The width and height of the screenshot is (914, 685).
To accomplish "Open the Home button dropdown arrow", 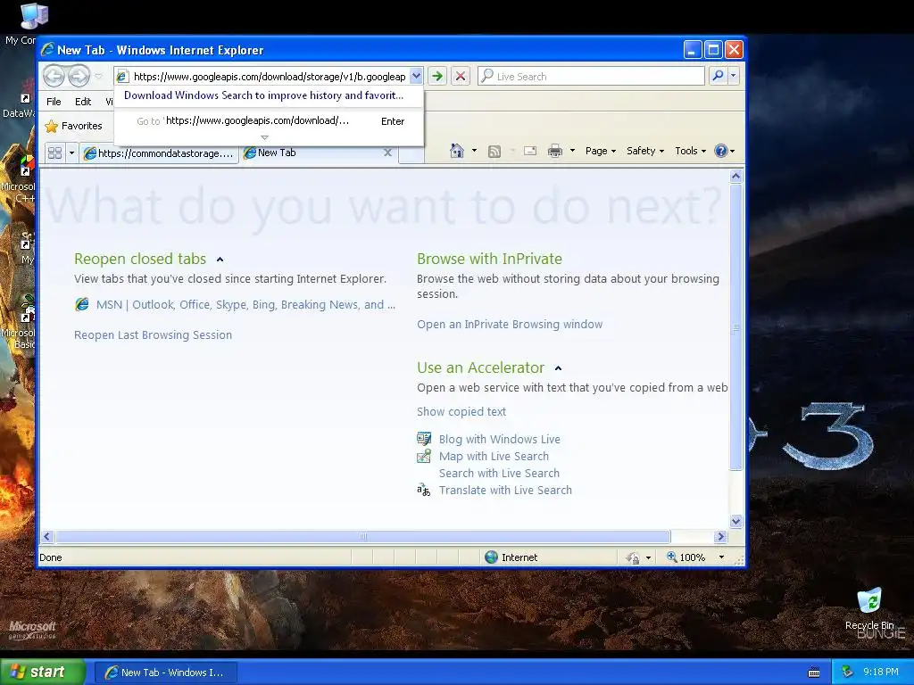I will (x=475, y=151).
